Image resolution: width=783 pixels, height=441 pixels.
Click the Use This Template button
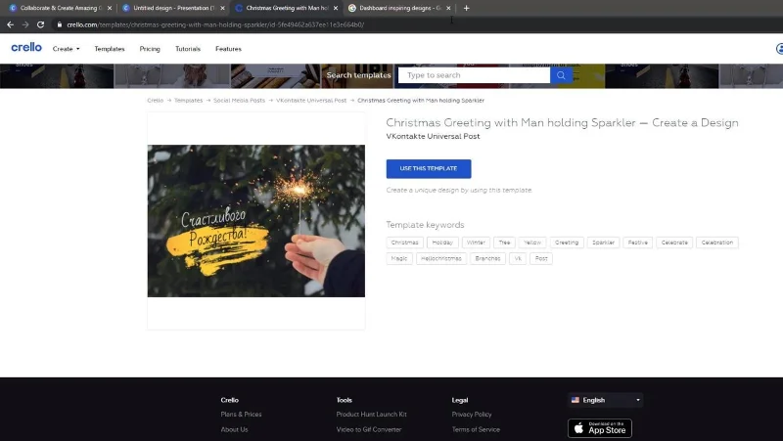coord(429,168)
